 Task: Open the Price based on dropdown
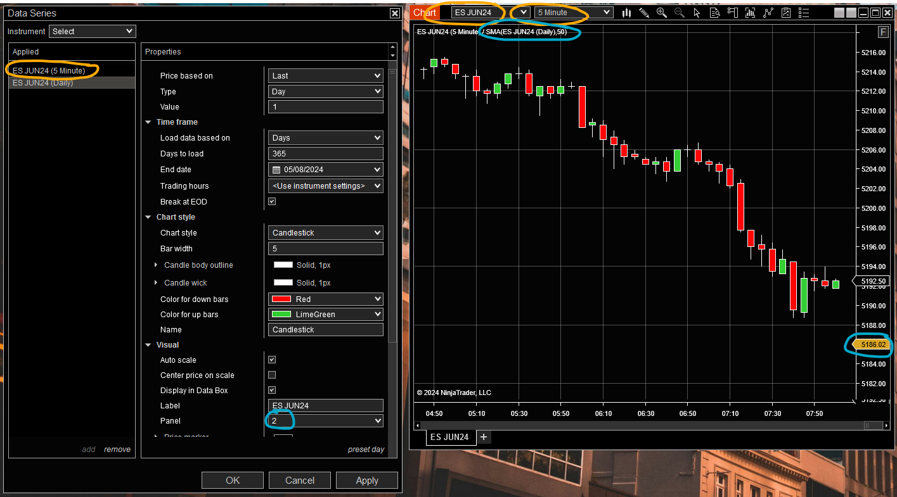[326, 75]
